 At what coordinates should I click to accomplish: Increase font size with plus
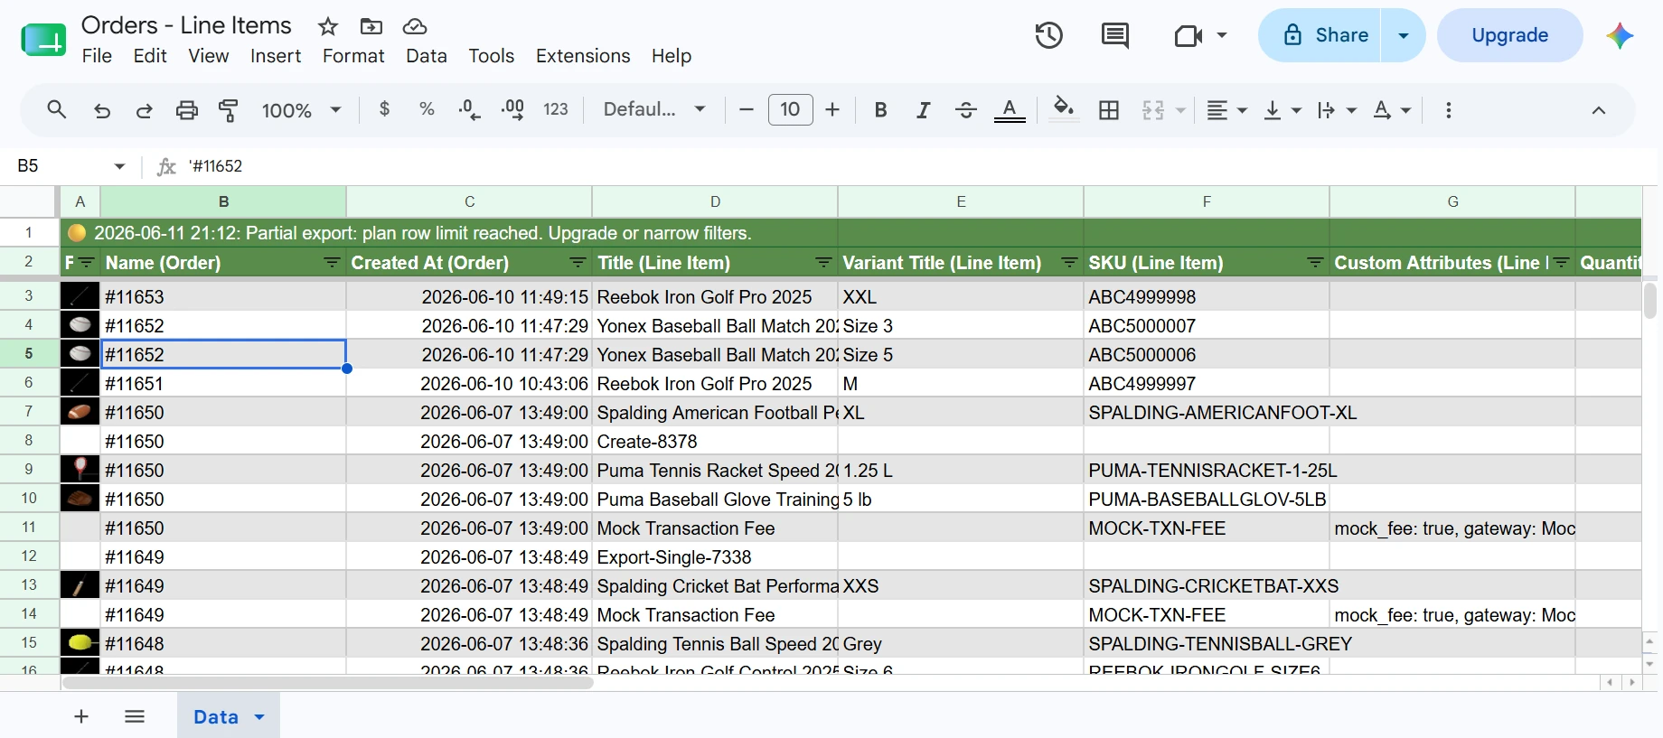pos(832,109)
